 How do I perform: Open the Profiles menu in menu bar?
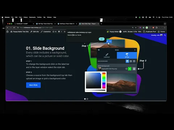coord(40,17)
